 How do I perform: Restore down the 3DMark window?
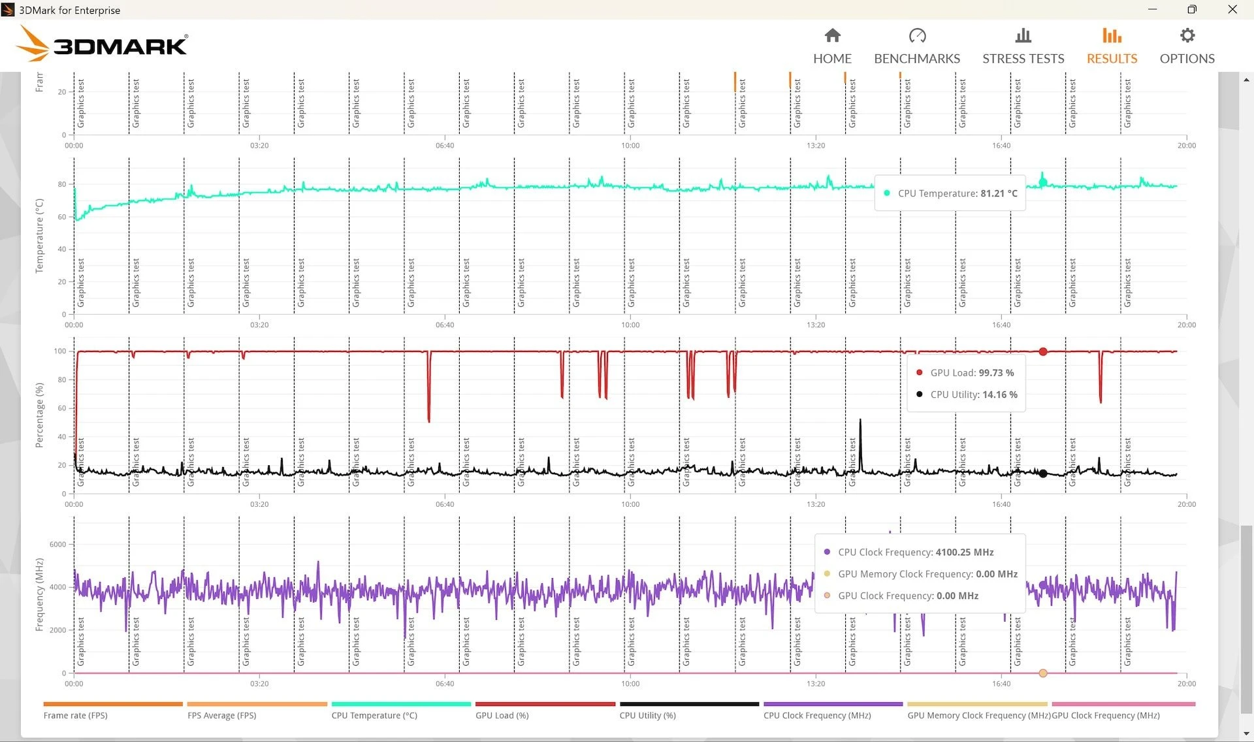(1192, 9)
